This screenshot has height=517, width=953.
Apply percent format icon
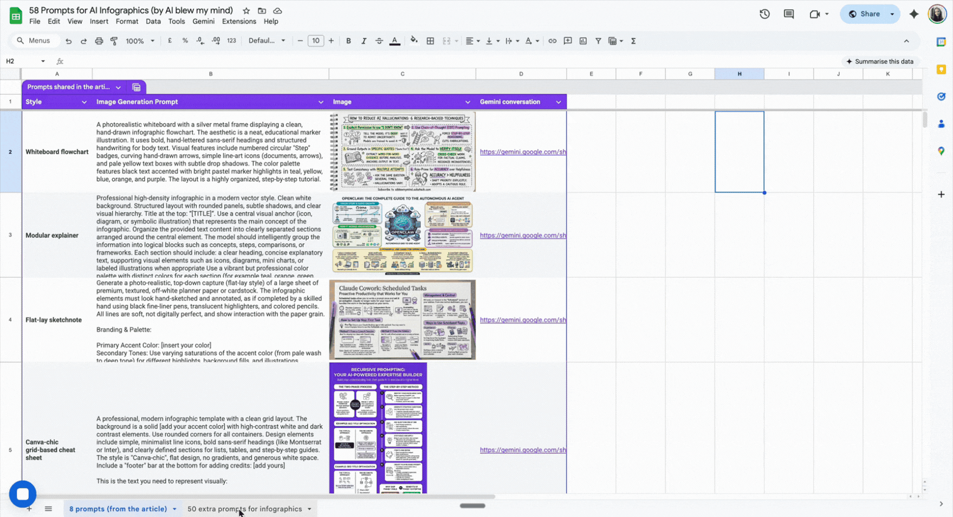point(185,41)
